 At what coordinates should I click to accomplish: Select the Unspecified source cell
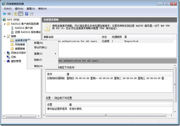pos(131,41)
